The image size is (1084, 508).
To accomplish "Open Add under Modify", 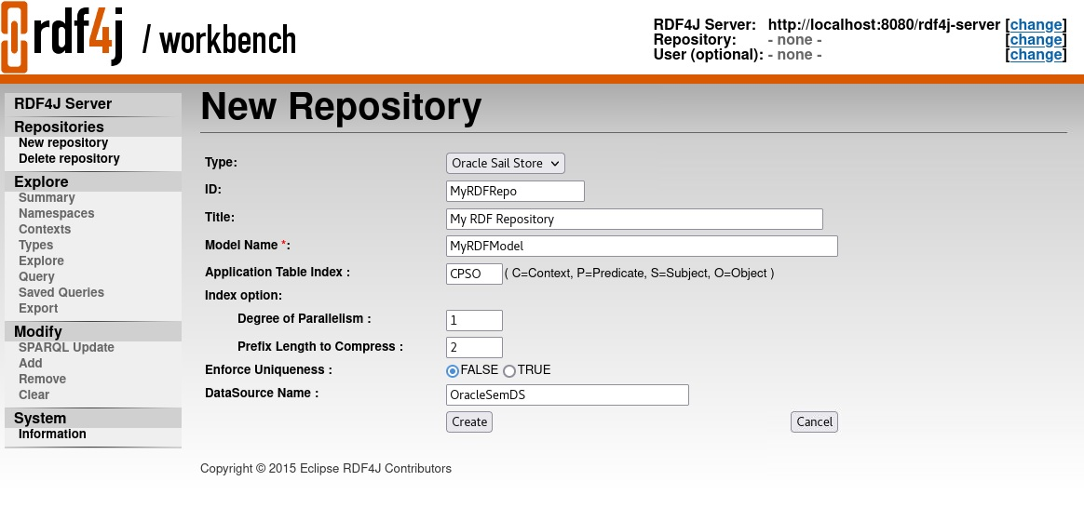I will point(31,363).
